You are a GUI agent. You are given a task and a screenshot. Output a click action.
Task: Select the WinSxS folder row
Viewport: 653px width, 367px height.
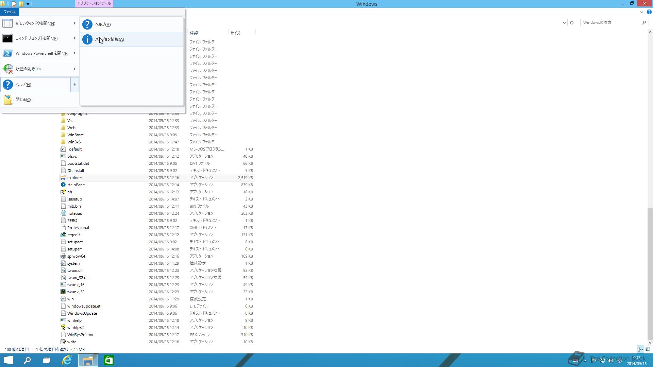click(157, 142)
